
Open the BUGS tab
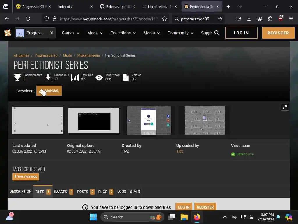point(106,192)
